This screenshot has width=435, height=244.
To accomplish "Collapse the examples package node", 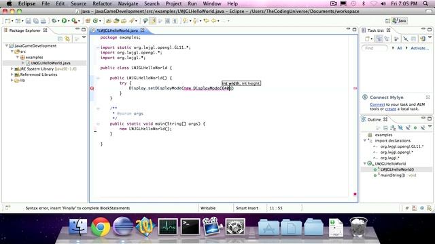I will coord(18,57).
